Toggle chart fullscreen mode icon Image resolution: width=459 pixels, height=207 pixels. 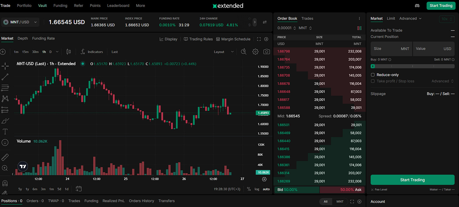pos(259,39)
